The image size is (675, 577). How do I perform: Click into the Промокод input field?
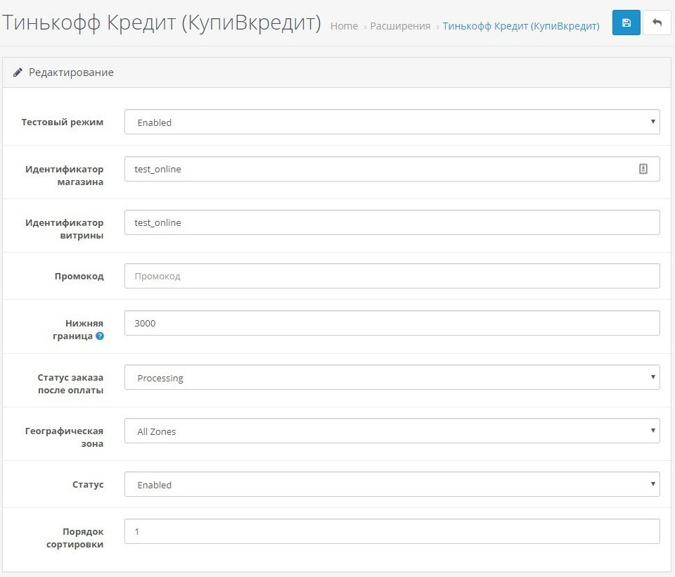point(392,276)
